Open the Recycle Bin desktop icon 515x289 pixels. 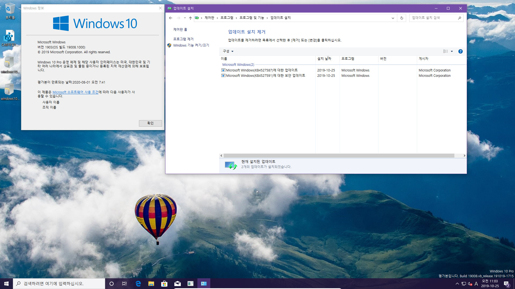click(10, 11)
